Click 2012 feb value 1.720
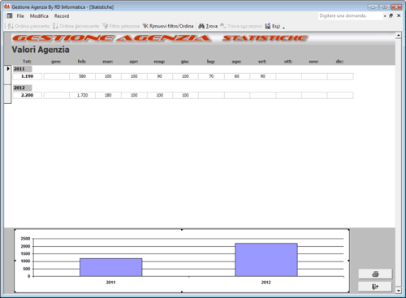 coord(82,95)
